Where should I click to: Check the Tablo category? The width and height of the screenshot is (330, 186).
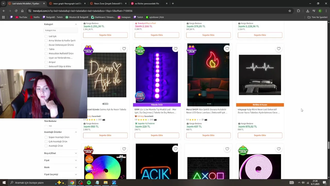(46, 49)
